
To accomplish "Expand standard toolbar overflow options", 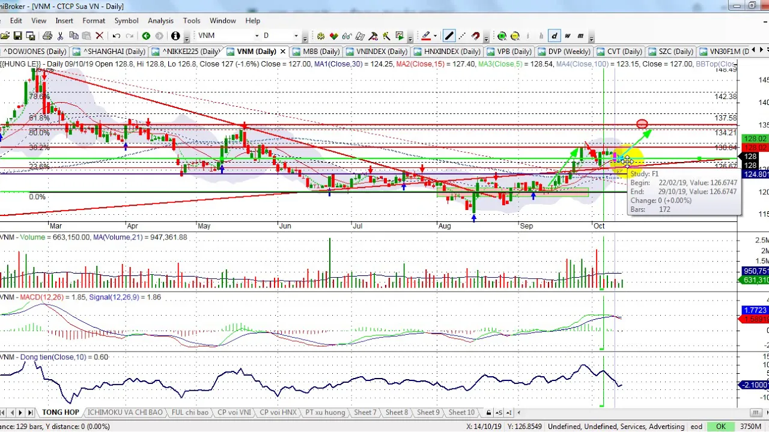I will [186, 37].
